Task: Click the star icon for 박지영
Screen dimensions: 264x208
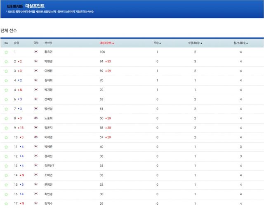Action: click(6, 90)
